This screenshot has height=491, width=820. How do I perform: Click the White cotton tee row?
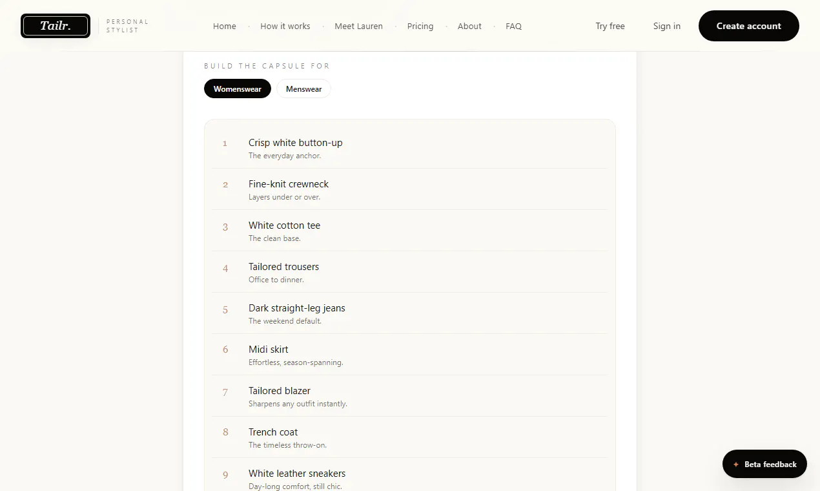click(409, 231)
